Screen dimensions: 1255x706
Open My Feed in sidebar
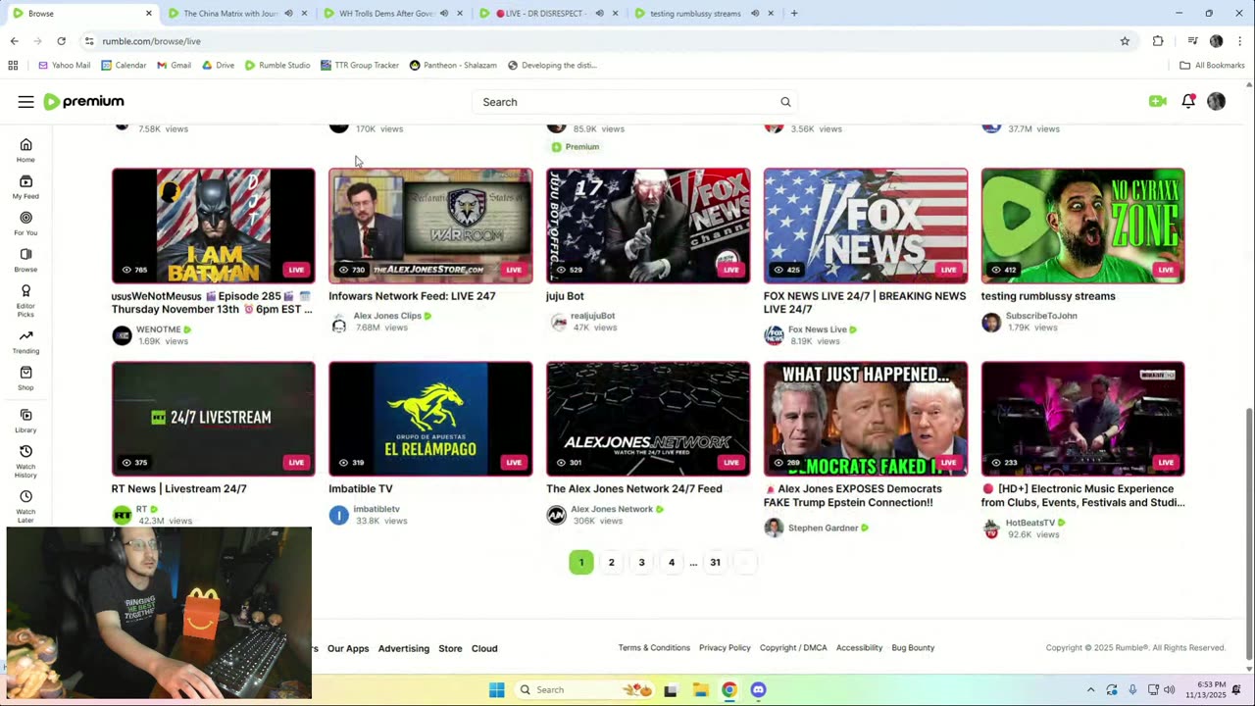tap(25, 186)
